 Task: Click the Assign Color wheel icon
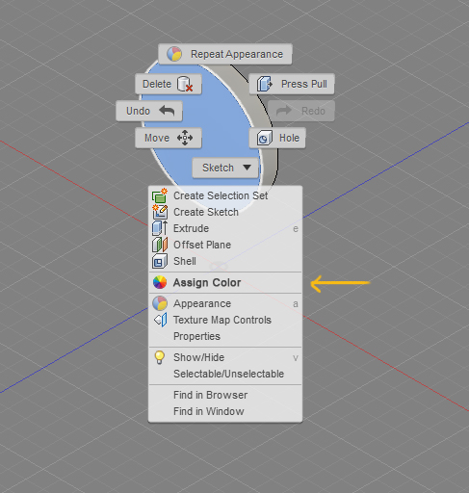point(160,283)
